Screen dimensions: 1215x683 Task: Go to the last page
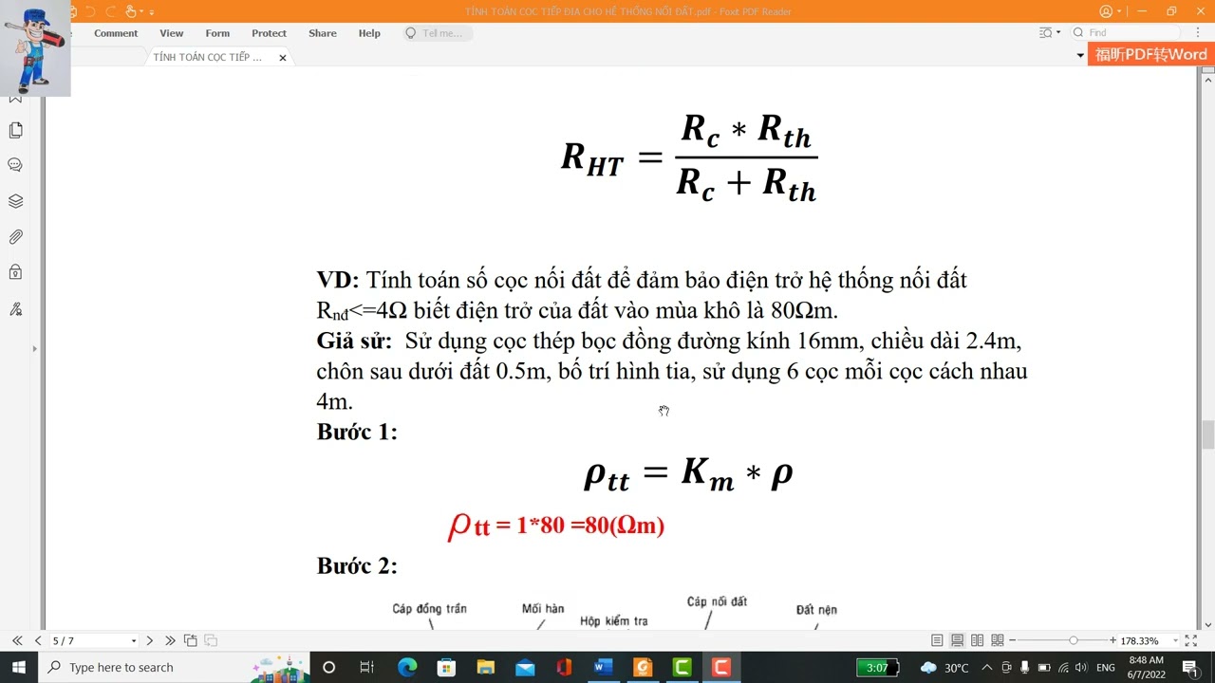(x=170, y=640)
